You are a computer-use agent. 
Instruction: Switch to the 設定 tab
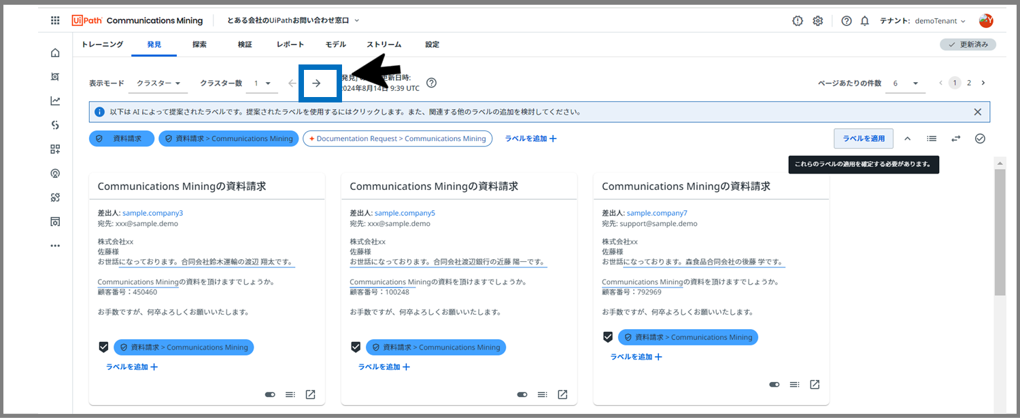tap(432, 44)
